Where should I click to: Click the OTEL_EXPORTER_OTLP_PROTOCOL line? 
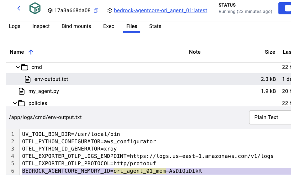(89, 163)
